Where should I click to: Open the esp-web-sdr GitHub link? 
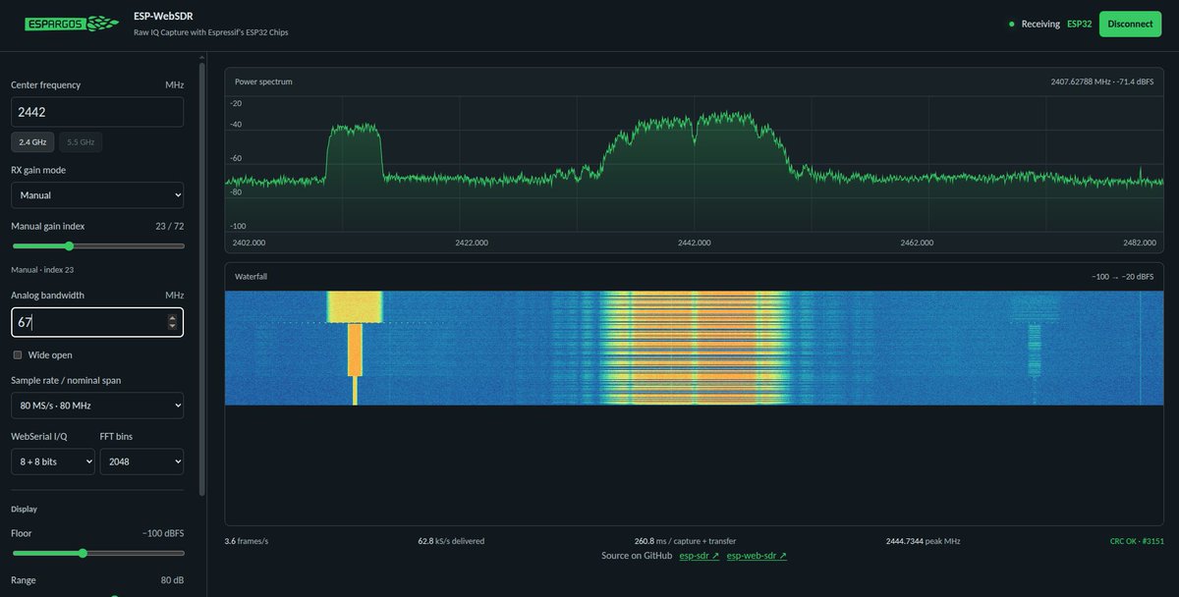(757, 556)
